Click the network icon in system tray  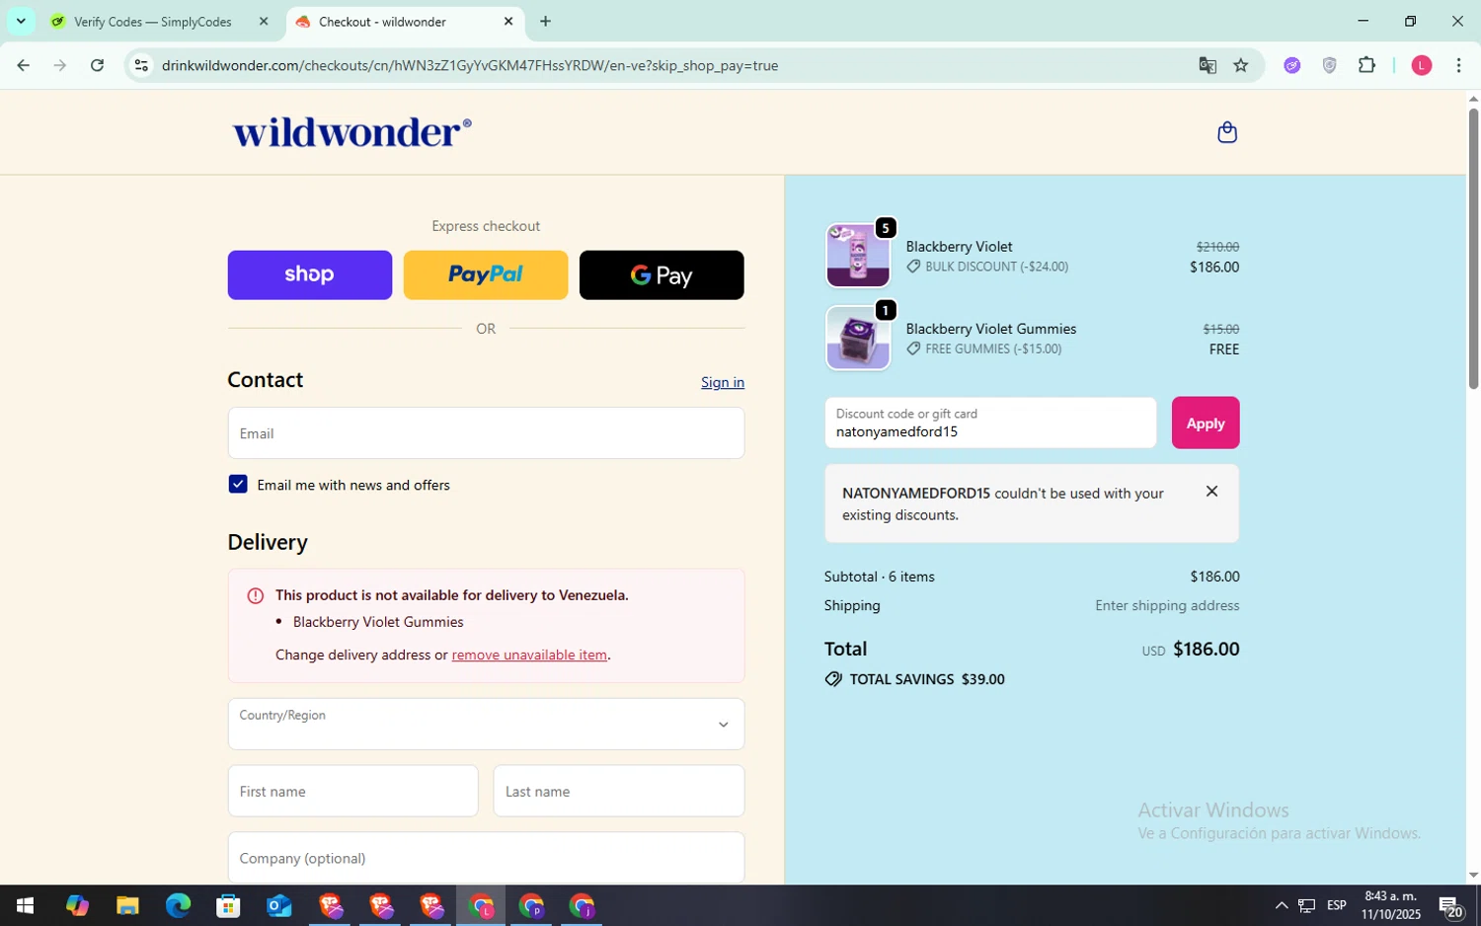click(1306, 905)
